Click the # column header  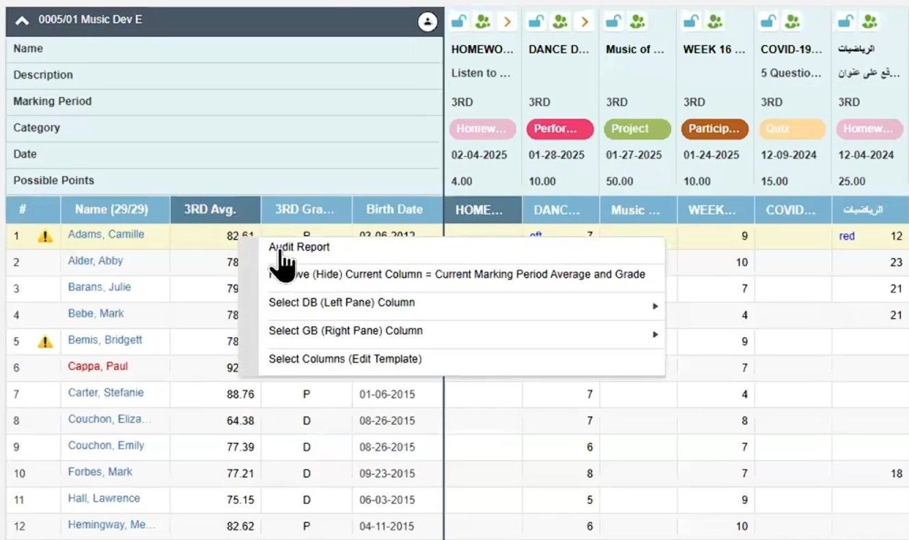pos(33,210)
